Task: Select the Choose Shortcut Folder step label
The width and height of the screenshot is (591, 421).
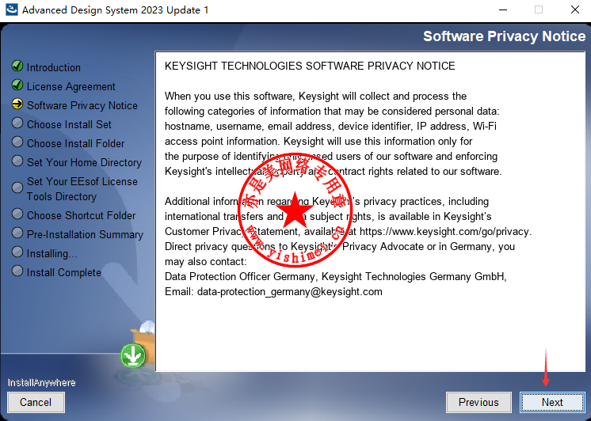Action: pos(81,215)
